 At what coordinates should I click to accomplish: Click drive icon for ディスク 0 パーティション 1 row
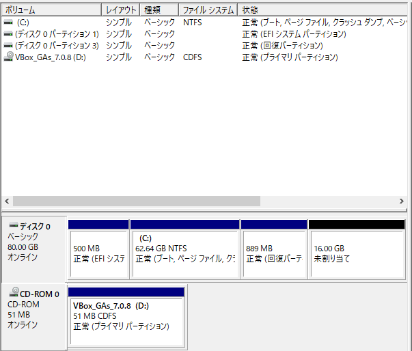coord(8,34)
